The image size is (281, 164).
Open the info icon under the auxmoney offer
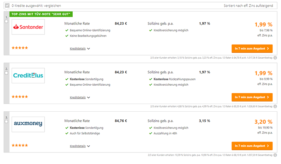[275, 155]
